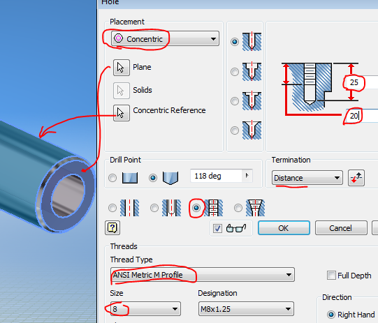Confirm the hole with OK
378x323 pixels.
[x=284, y=228]
